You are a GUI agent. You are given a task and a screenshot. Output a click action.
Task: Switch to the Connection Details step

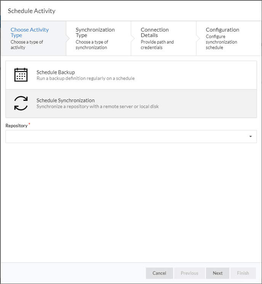click(164, 38)
